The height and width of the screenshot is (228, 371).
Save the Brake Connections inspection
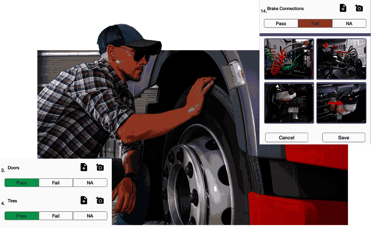pos(343,137)
